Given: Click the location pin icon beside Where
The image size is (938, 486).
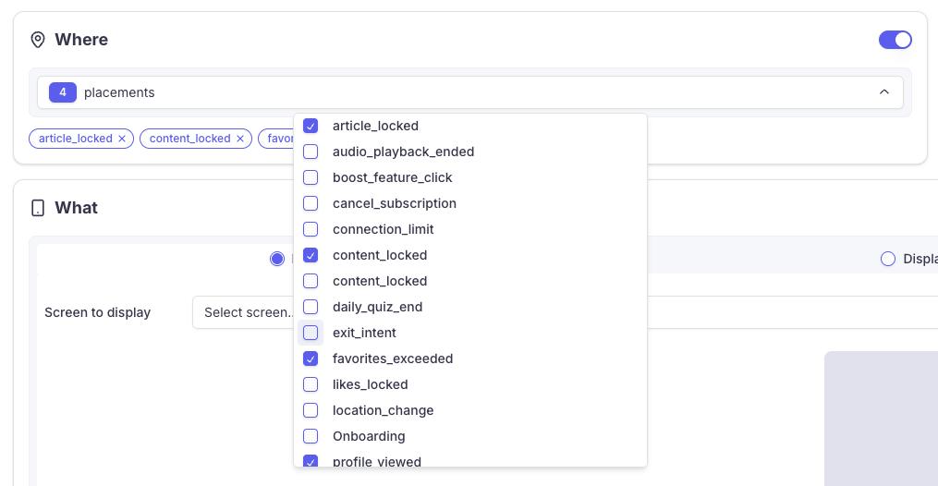Looking at the screenshot, I should pos(38,40).
